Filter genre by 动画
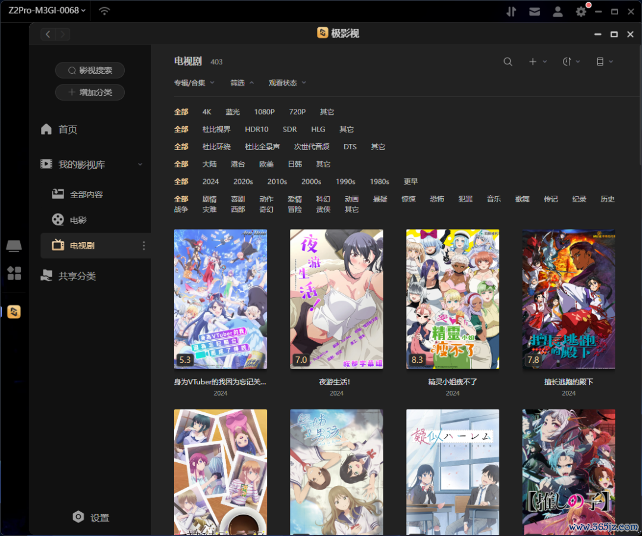The image size is (642, 536). coord(352,199)
